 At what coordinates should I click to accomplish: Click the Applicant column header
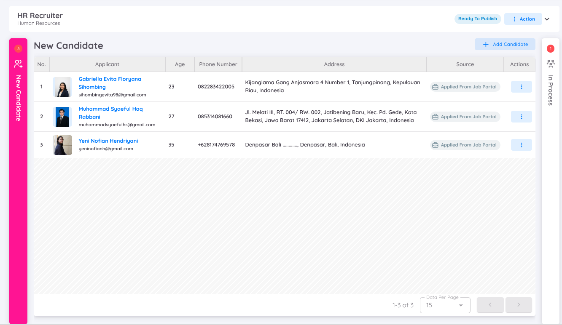107,64
